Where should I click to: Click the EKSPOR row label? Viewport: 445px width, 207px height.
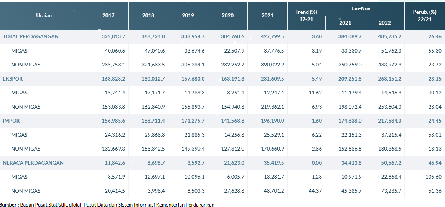click(x=13, y=79)
